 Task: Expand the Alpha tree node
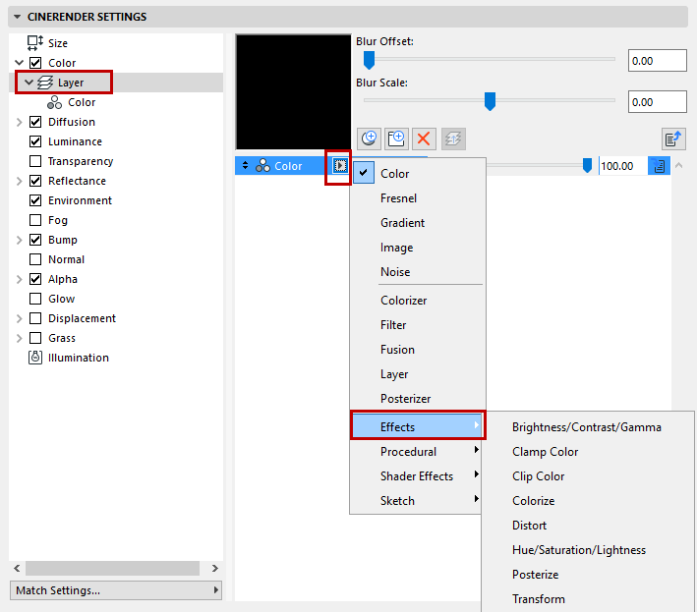tap(19, 279)
